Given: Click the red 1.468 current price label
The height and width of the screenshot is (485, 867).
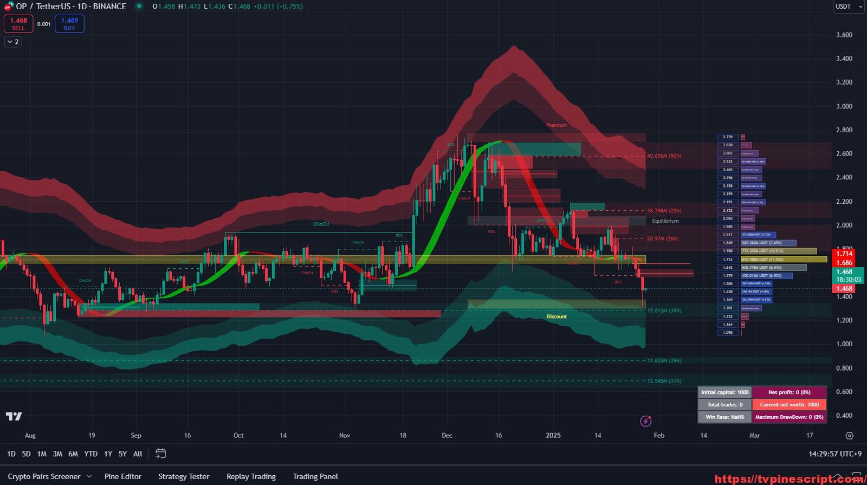Looking at the screenshot, I should point(844,289).
